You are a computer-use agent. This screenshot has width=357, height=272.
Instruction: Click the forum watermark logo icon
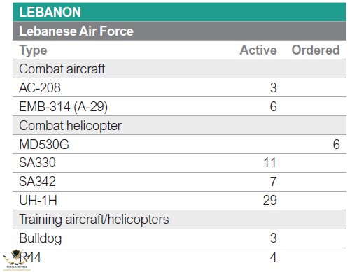[16, 260]
